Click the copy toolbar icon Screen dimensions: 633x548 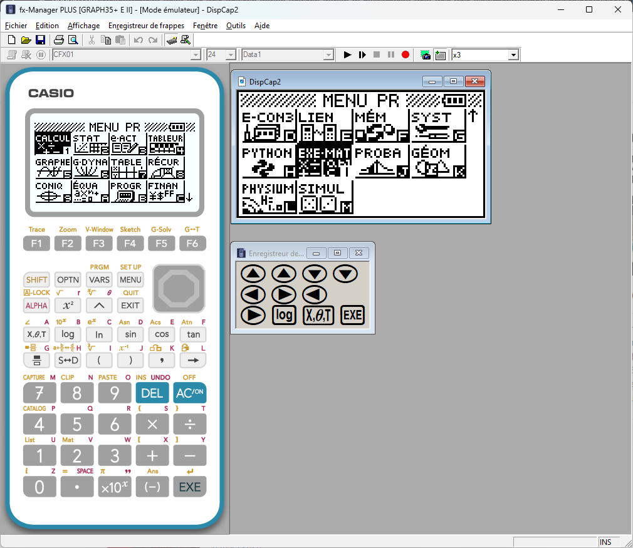[106, 40]
